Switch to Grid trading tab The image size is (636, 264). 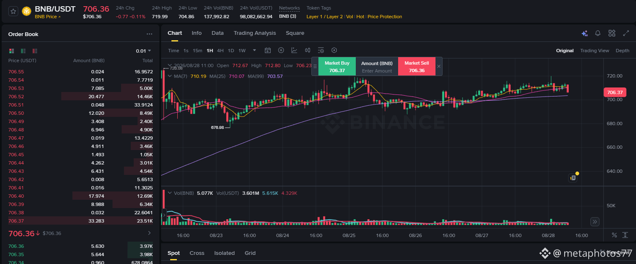250,253
